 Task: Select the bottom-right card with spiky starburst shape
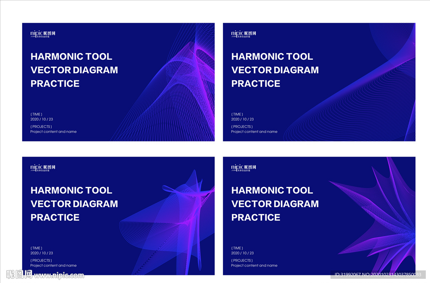(319, 216)
